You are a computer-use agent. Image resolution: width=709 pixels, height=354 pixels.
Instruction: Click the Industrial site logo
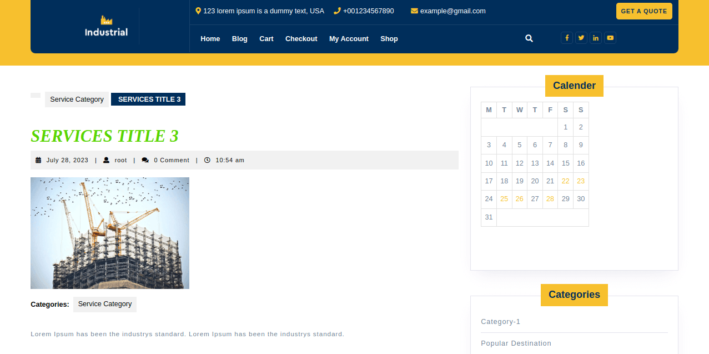pos(106,26)
